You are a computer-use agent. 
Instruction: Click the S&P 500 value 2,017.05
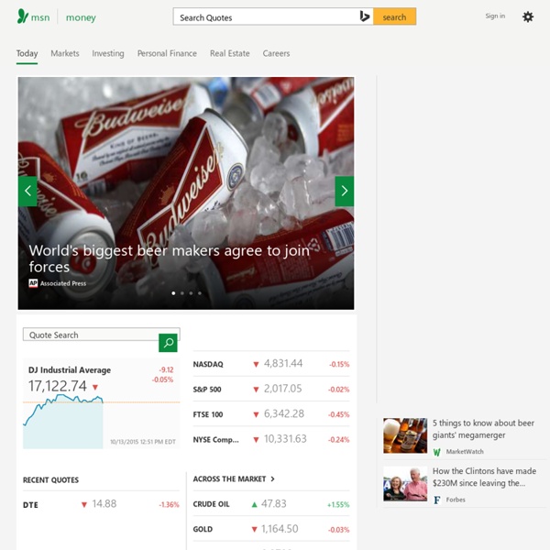click(x=282, y=389)
